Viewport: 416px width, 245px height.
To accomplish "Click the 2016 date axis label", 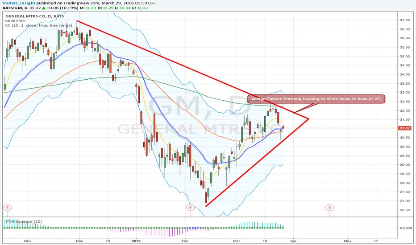I will [x=136, y=241].
